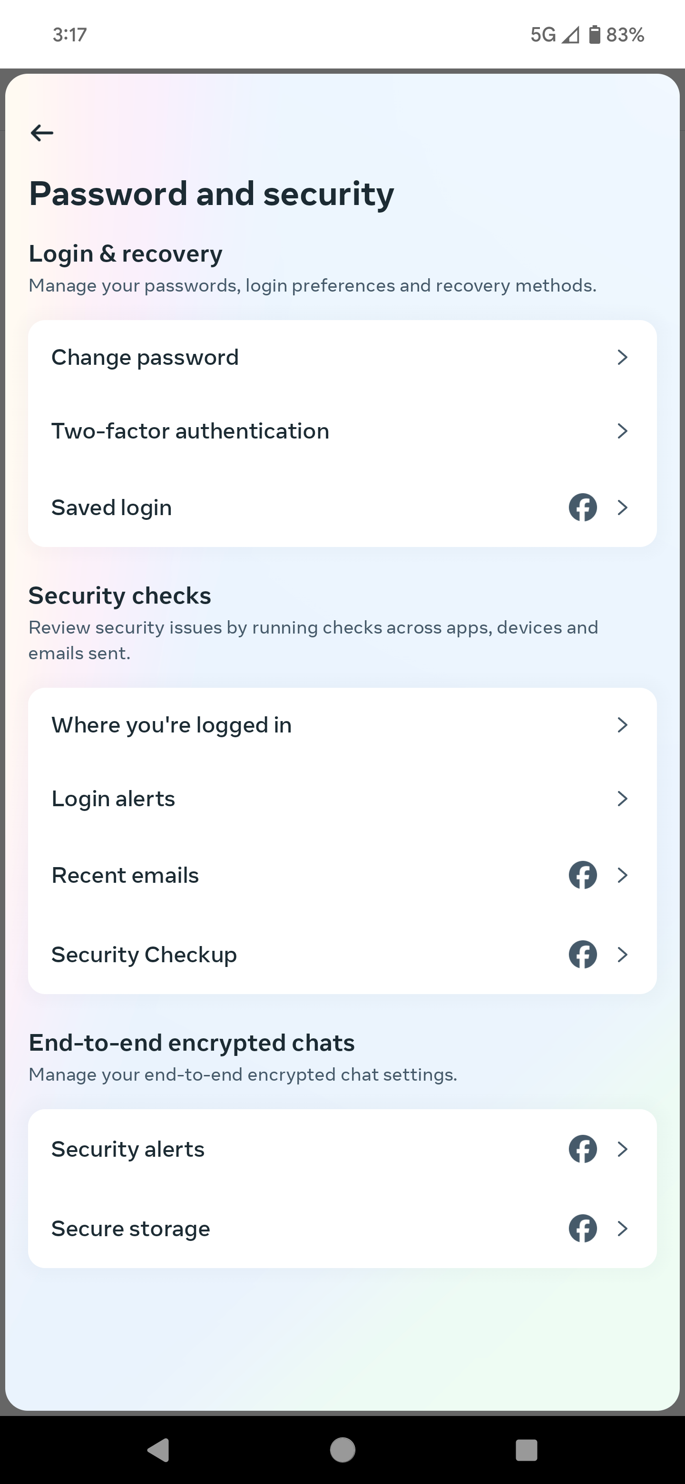Click the Facebook icon on Secure storage row
The width and height of the screenshot is (685, 1484).
pyautogui.click(x=582, y=1228)
